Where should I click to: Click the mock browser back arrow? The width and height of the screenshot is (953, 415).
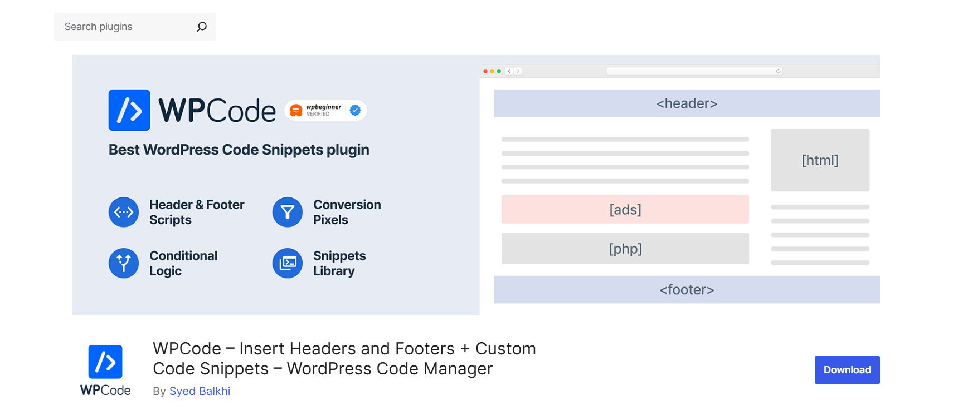click(509, 71)
